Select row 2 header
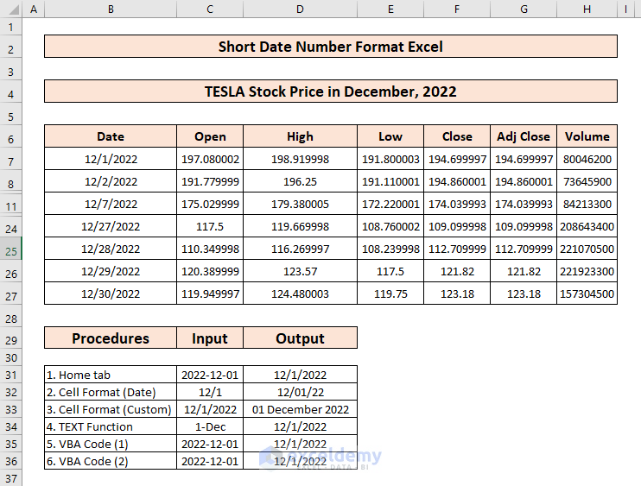Screen dimensions: 641x486 click(11, 47)
